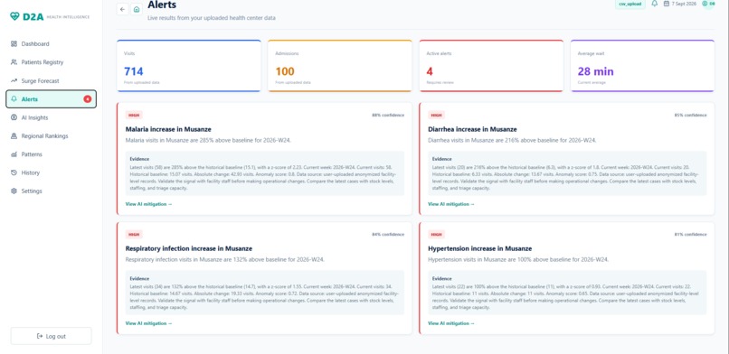Click the HIGH tag on Hypertension alert

437,234
